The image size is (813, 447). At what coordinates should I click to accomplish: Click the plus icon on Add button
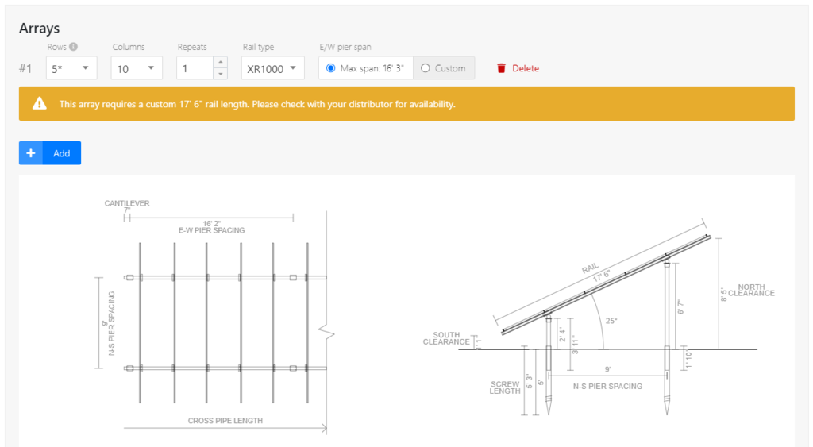31,153
